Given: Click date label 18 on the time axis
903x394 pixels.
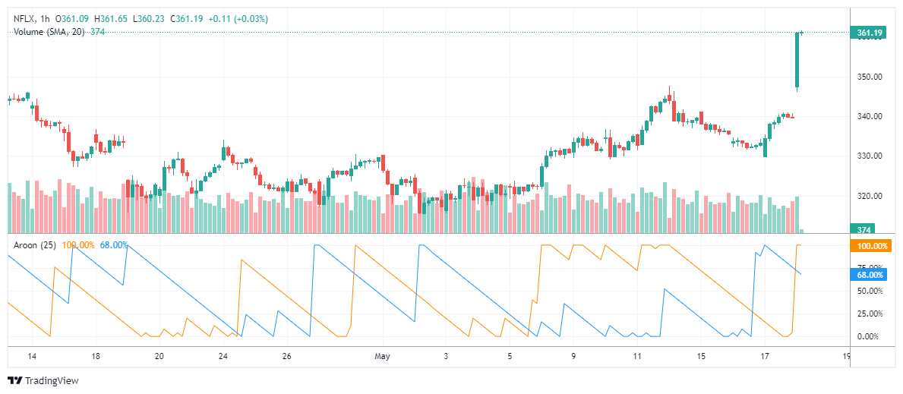Looking at the screenshot, I should pyautogui.click(x=96, y=357).
